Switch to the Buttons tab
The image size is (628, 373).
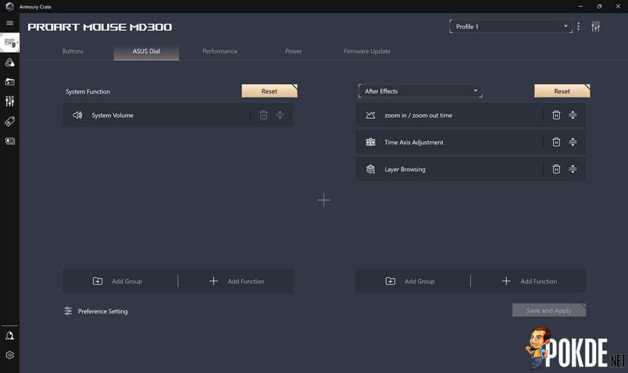pyautogui.click(x=72, y=52)
